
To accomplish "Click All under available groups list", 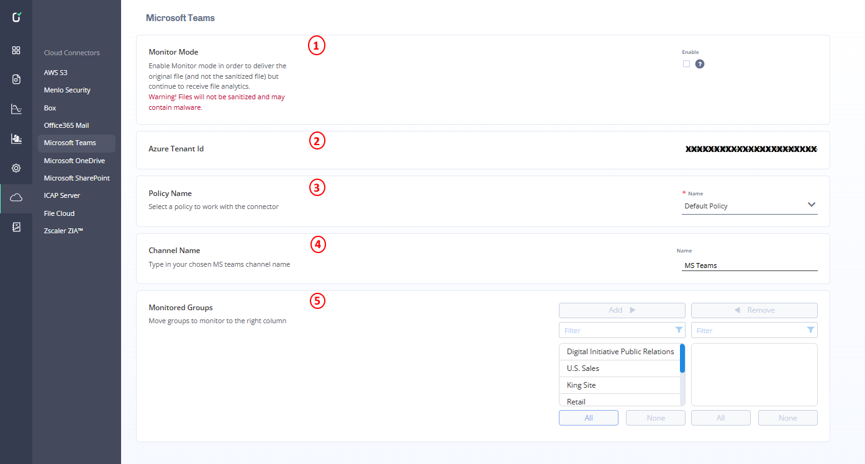I will 589,417.
